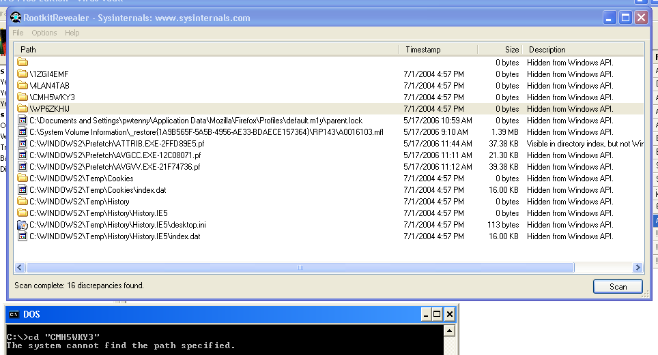Click file icon for parent.lock entry
The image size is (658, 355).
click(x=23, y=121)
